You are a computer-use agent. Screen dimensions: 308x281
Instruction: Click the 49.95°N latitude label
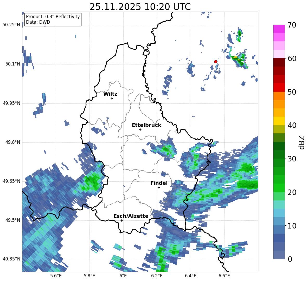tap(11, 103)
